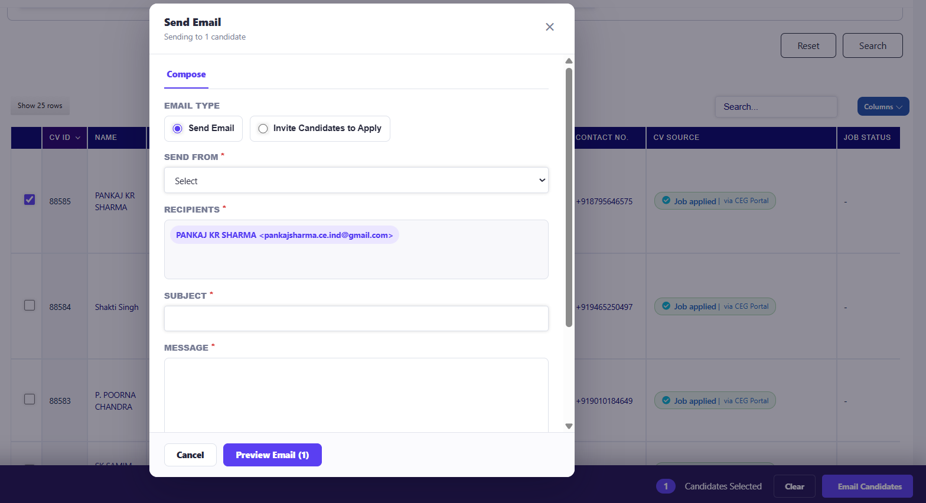Focus the table Search... box

click(x=776, y=107)
